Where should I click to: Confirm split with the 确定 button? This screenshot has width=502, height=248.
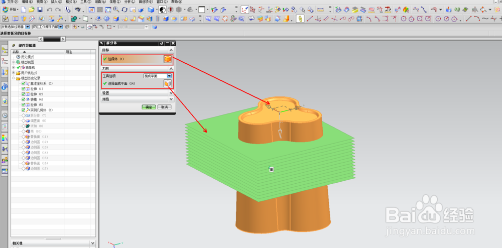pyautogui.click(x=149, y=107)
